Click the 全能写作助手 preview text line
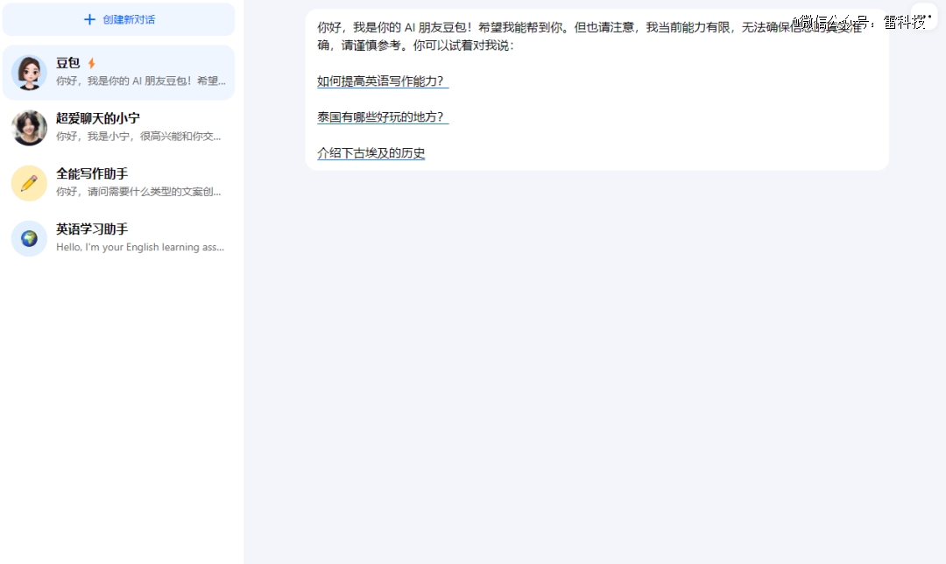This screenshot has height=564, width=946. tap(138, 192)
